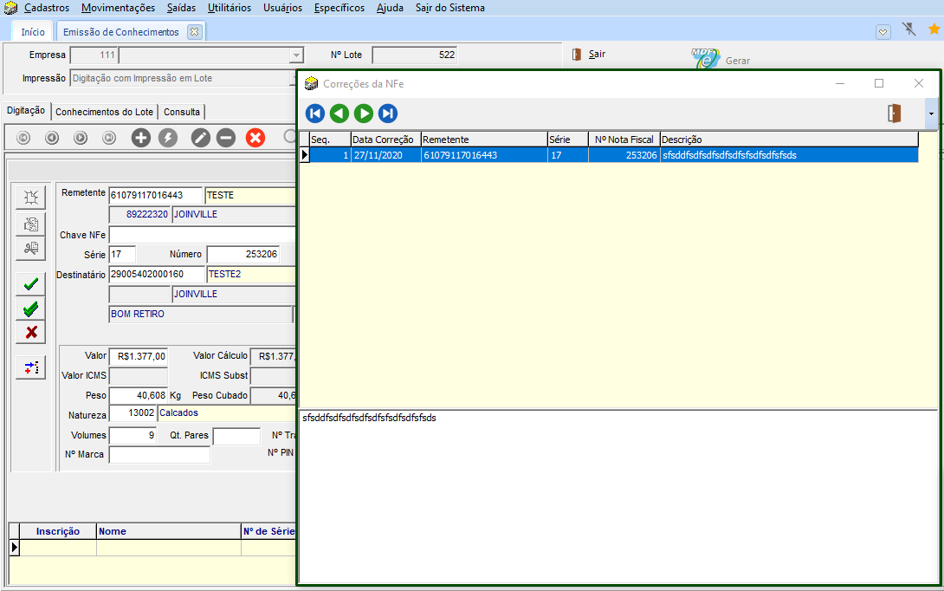Image resolution: width=944 pixels, height=591 pixels.
Task: Click the greyed last-record navigation icon
Action: click(x=109, y=138)
